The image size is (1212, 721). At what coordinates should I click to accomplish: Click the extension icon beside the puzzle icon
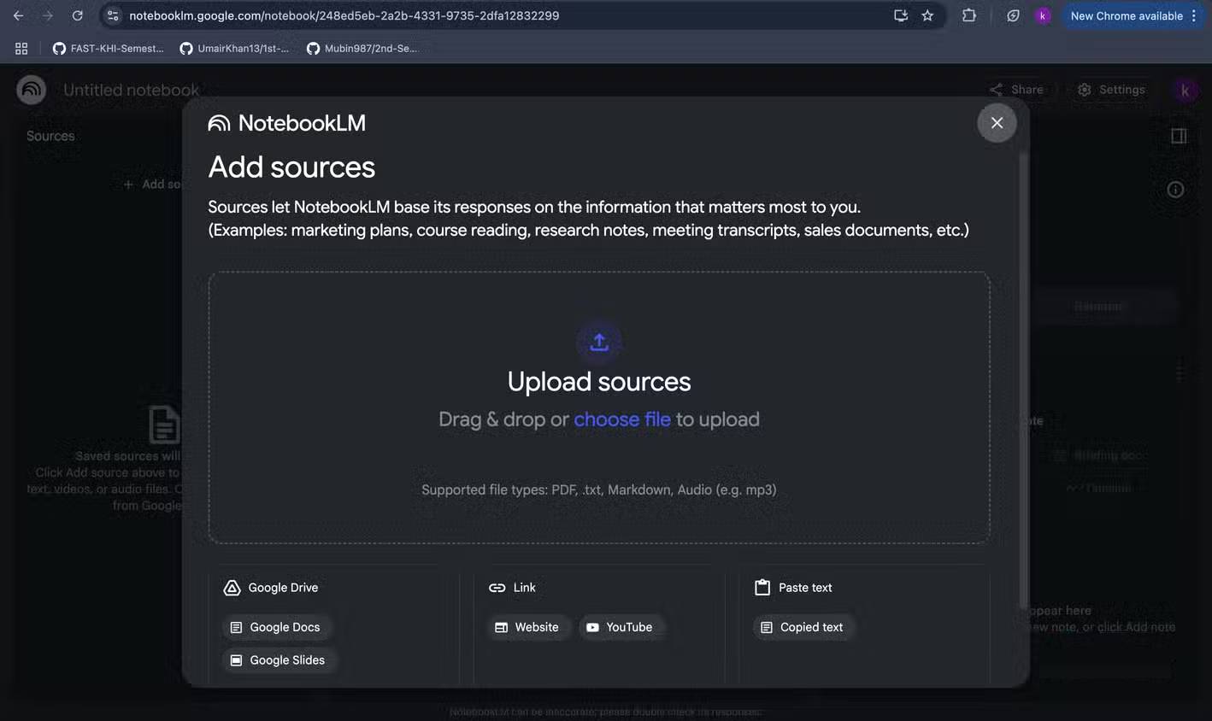point(1013,15)
